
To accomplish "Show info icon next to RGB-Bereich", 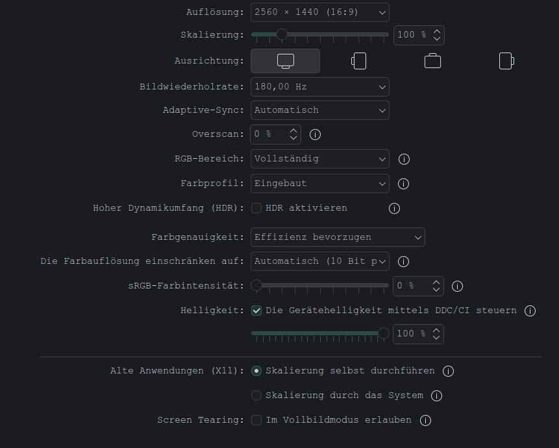I will coord(404,159).
